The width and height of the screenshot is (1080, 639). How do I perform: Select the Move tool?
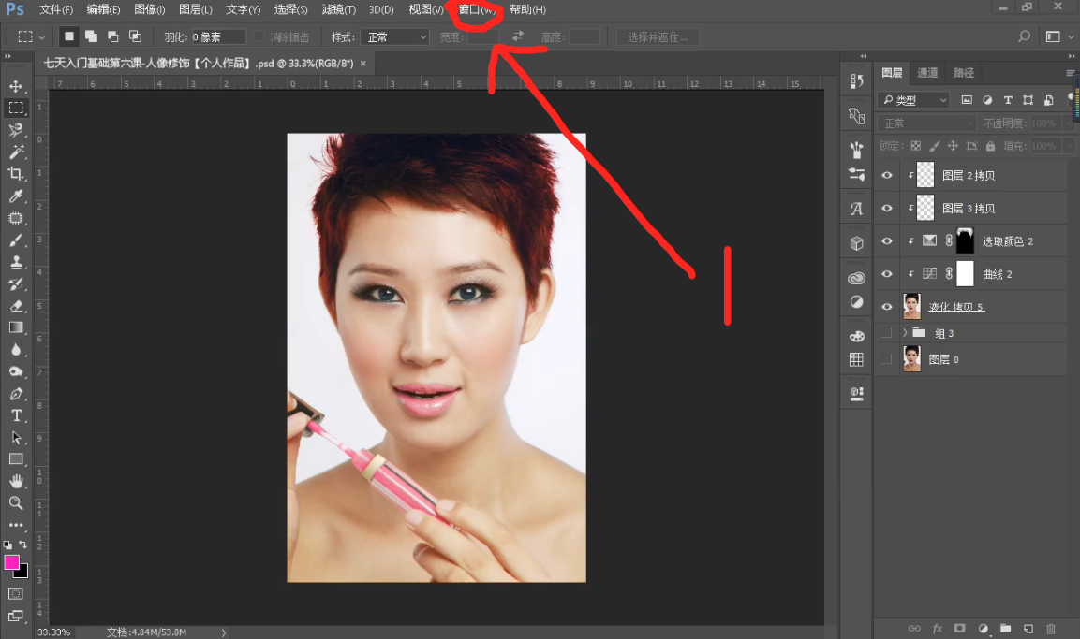(16, 86)
